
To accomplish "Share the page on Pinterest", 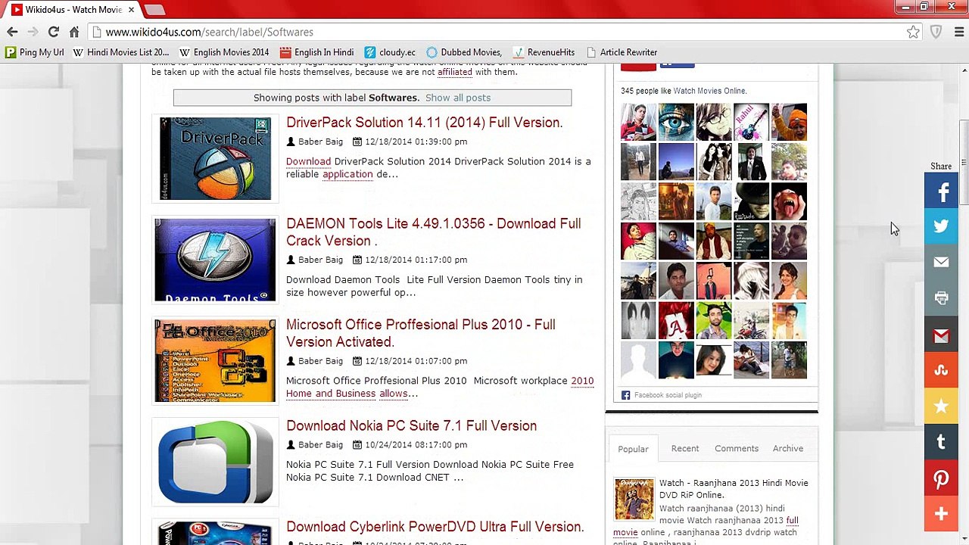I will click(x=942, y=478).
